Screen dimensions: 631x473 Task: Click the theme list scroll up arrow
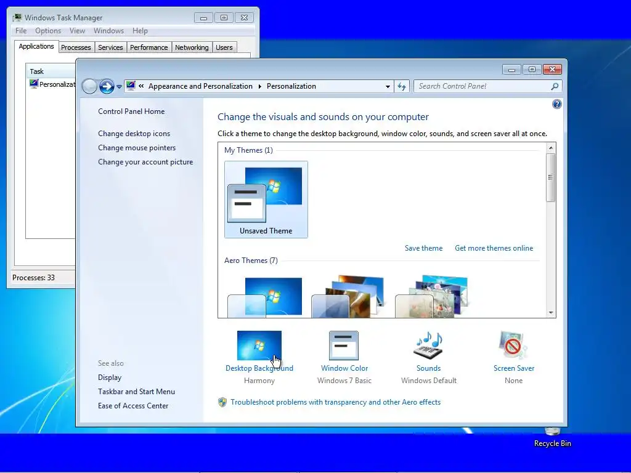coord(550,148)
